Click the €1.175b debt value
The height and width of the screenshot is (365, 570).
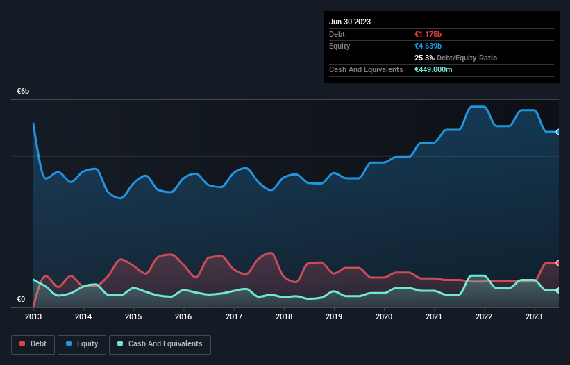(428, 34)
